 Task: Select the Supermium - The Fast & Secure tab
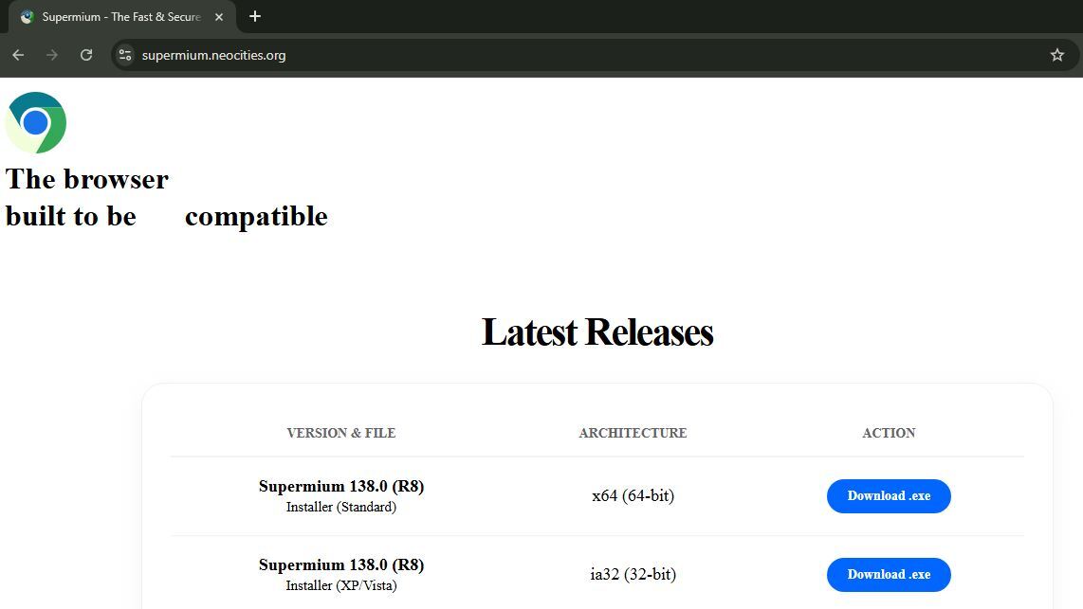point(120,17)
